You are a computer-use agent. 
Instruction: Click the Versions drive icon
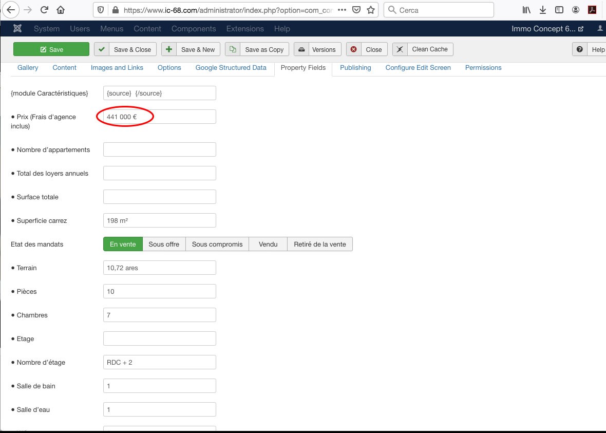click(x=301, y=49)
